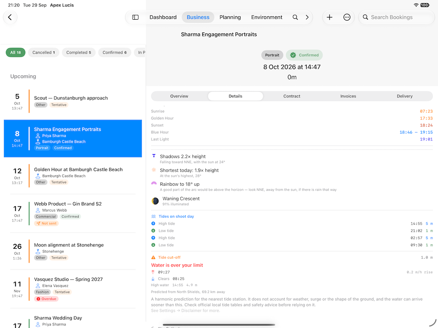Show more tabs with the right chevron
438x328 pixels.
tap(307, 17)
